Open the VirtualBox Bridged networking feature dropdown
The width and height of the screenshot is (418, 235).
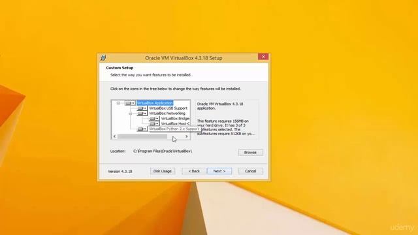click(x=154, y=119)
